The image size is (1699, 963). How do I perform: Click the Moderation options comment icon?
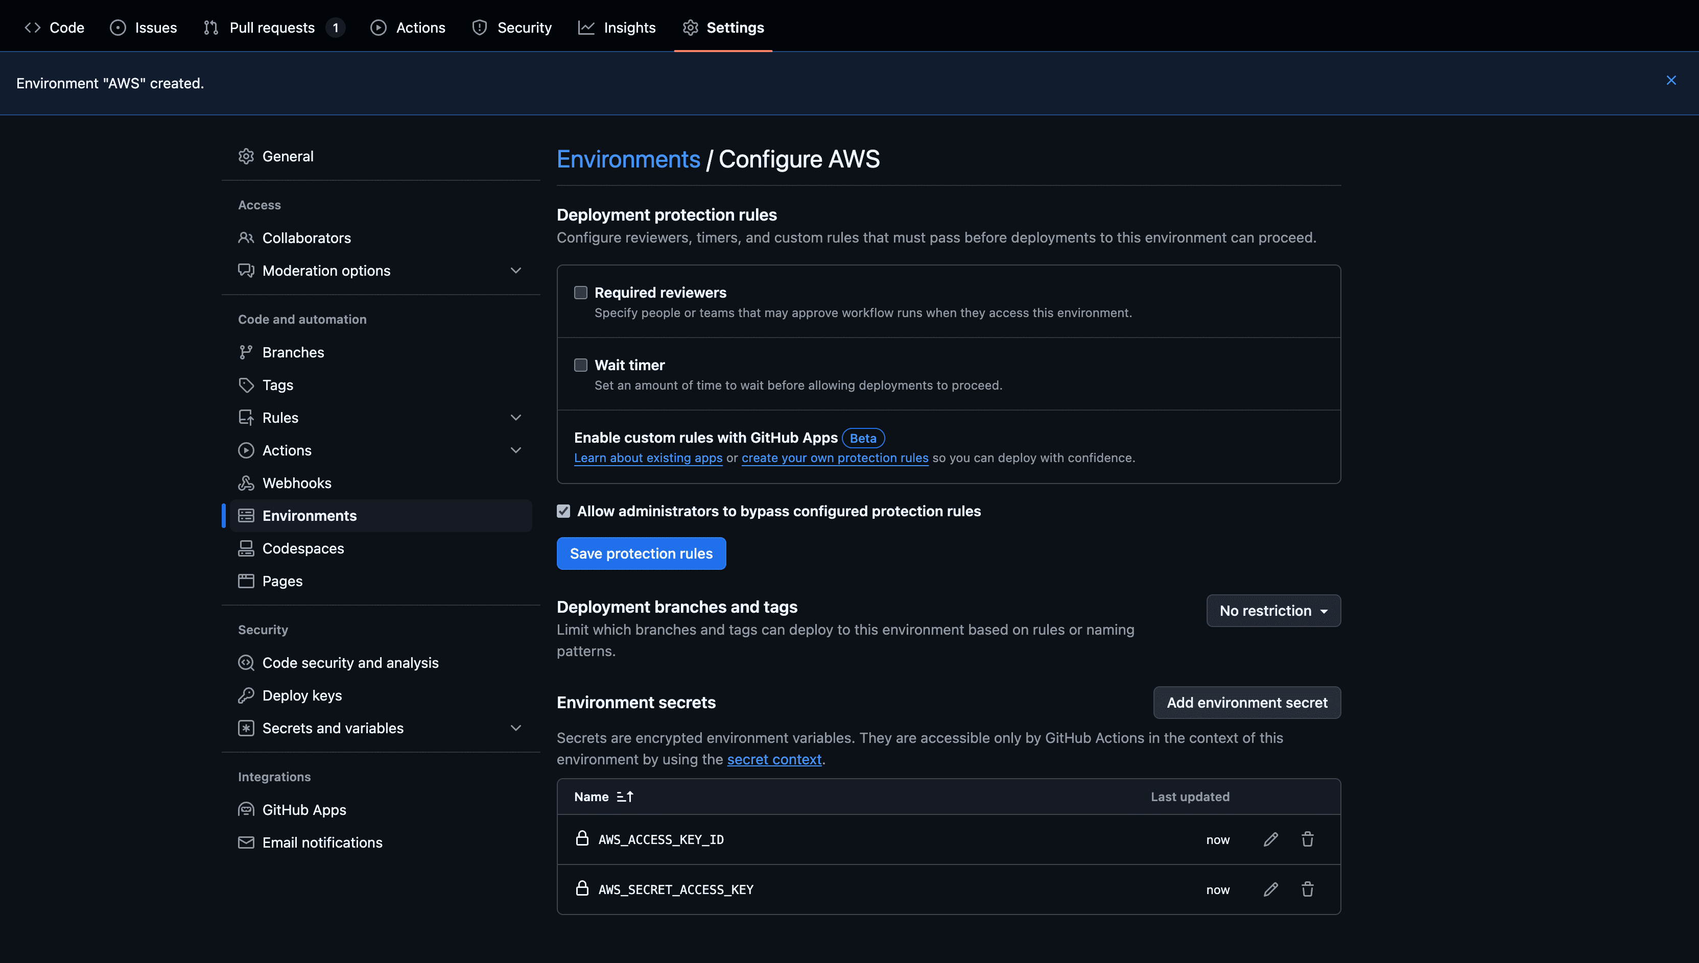pos(246,271)
